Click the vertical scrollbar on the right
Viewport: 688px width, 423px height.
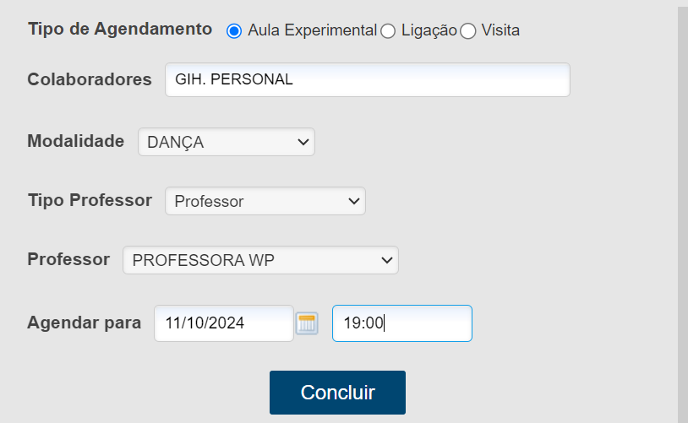pyautogui.click(x=682, y=211)
